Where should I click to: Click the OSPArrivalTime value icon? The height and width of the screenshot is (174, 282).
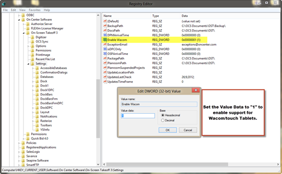point(105,54)
